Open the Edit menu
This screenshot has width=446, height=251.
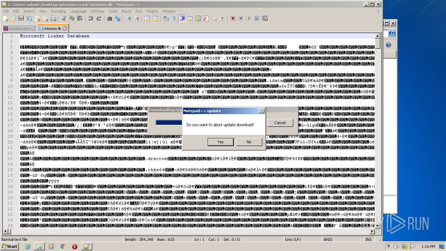point(16,11)
